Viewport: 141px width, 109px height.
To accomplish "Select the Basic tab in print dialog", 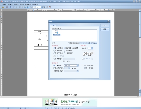I will [53, 25].
